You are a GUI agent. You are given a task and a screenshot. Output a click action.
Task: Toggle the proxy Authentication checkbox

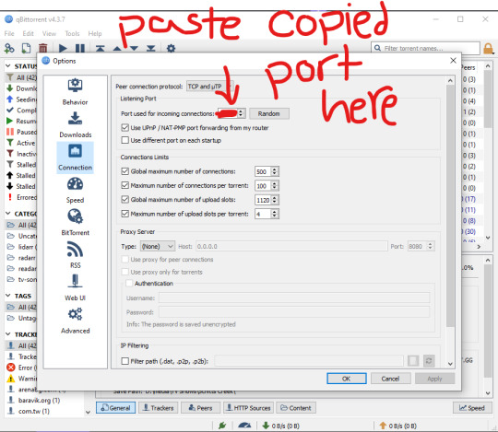pos(129,284)
